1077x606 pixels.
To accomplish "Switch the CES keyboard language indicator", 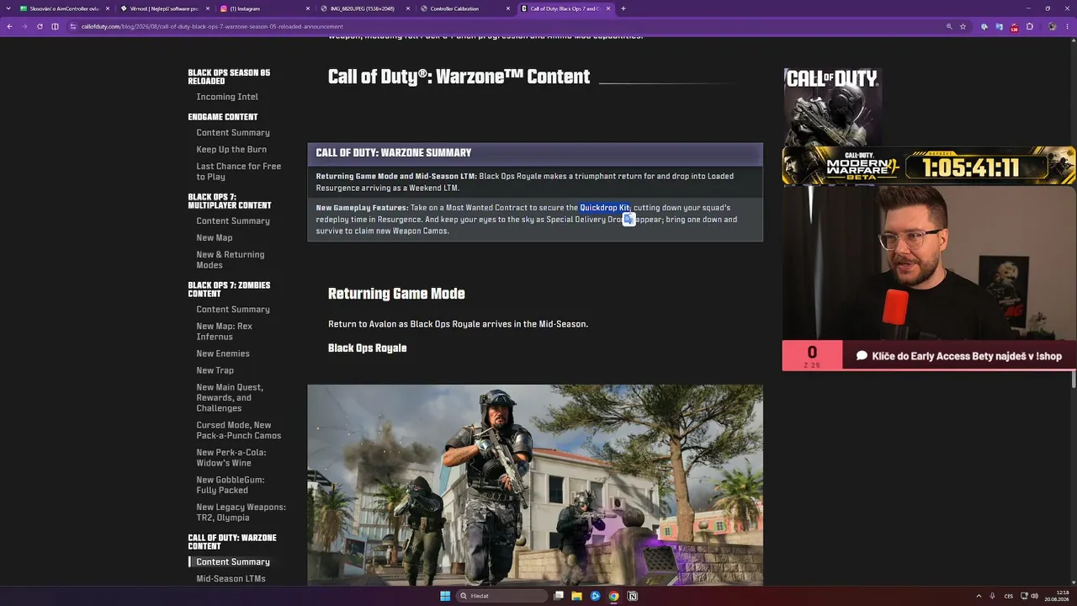I will [x=1009, y=596].
